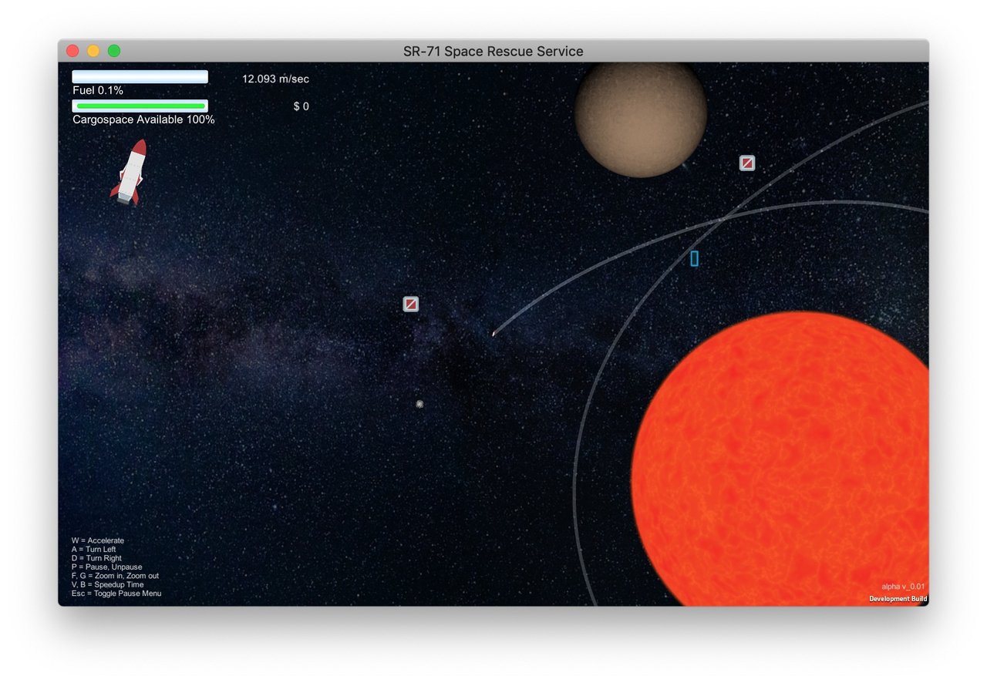Click the blue rectangle station marker
Screen dimensions: 987x683
click(694, 259)
